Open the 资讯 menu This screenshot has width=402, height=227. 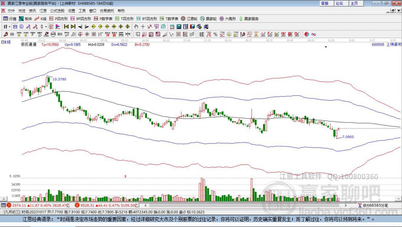coord(32,11)
